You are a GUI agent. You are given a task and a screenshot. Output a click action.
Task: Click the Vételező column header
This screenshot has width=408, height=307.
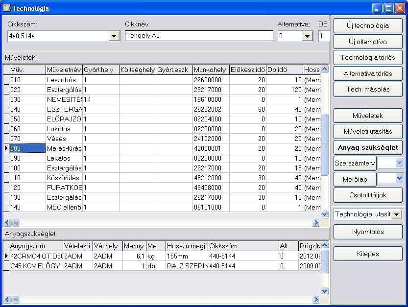78,246
